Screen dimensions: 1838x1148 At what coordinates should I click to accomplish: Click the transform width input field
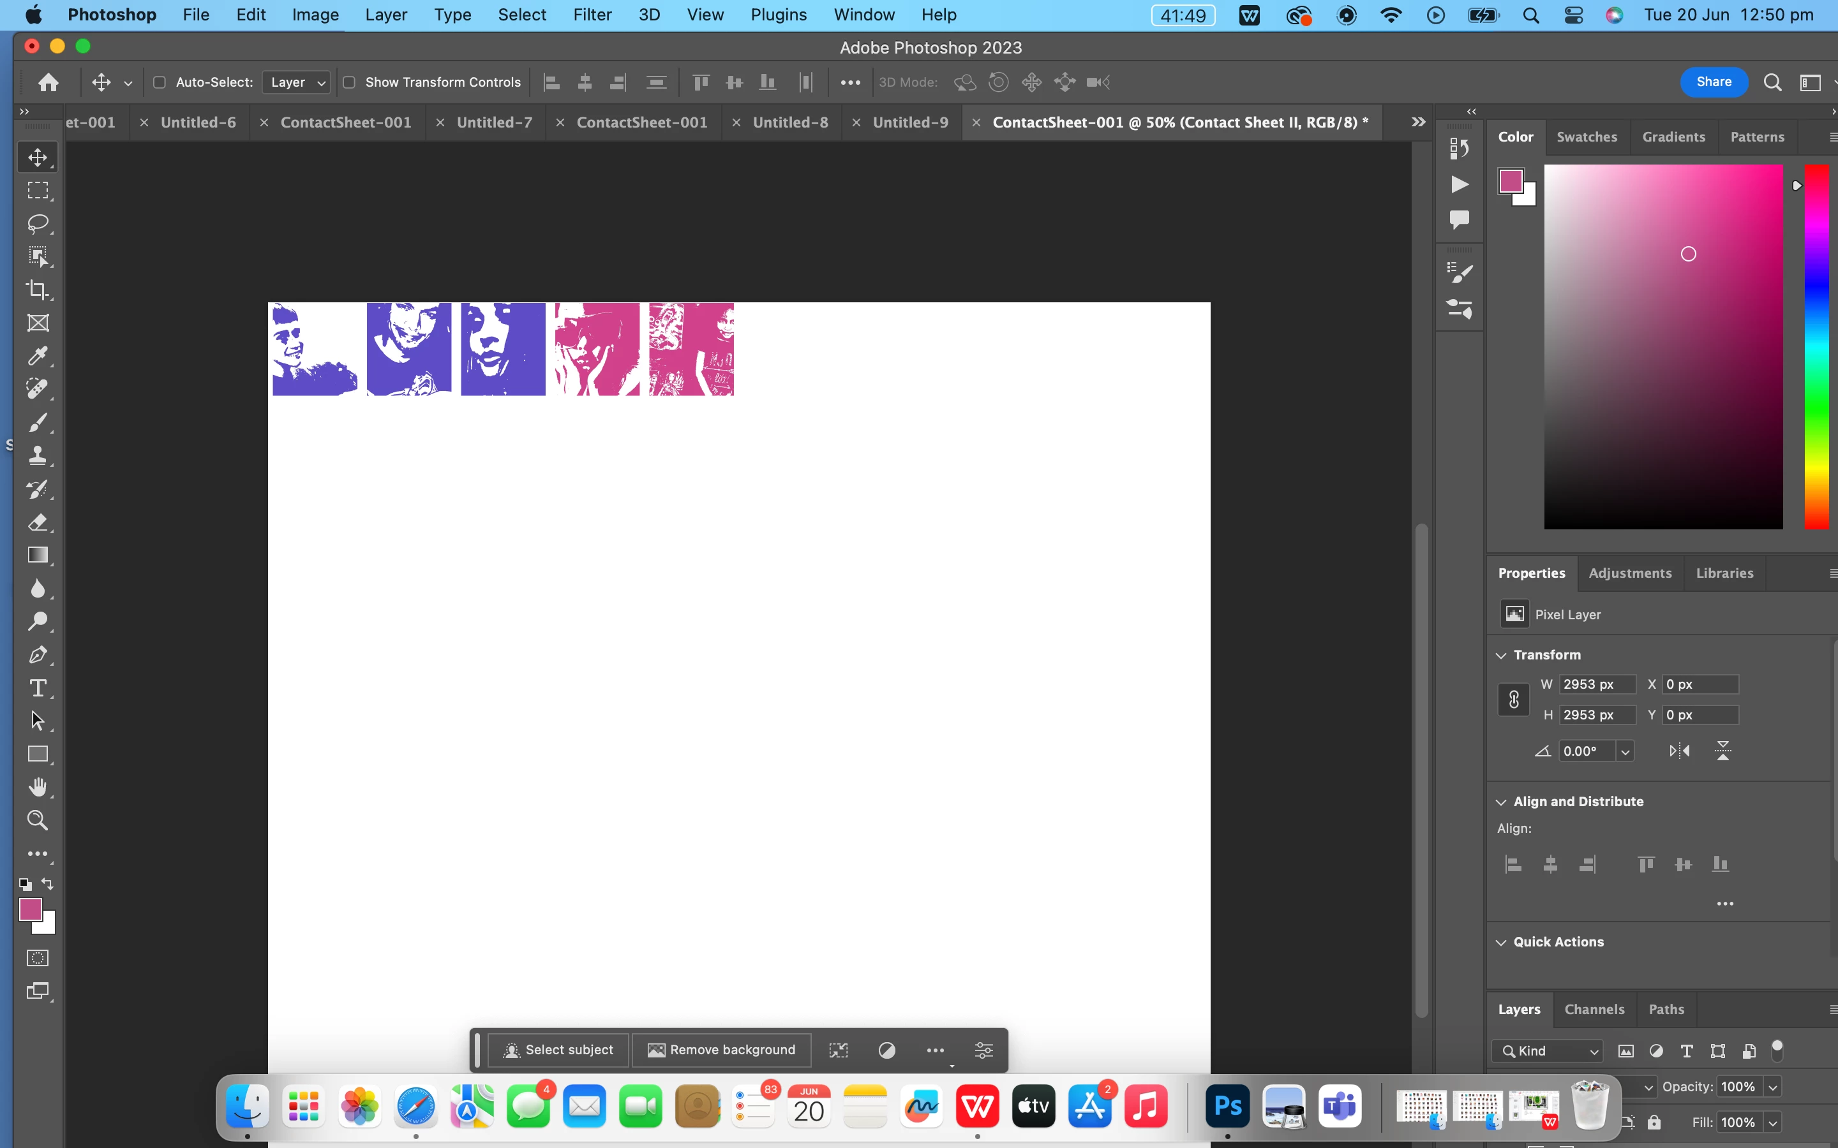(1597, 684)
